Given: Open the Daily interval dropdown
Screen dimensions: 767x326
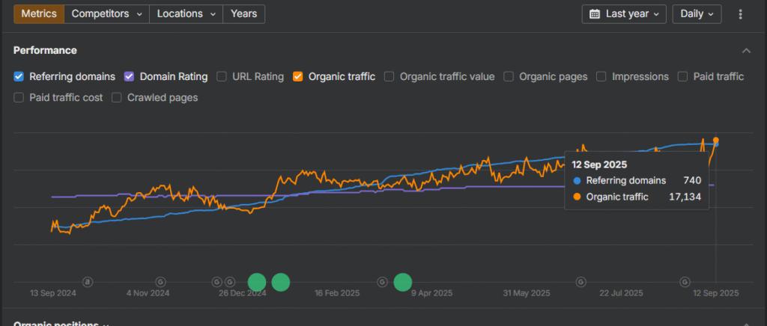Looking at the screenshot, I should click(x=697, y=14).
